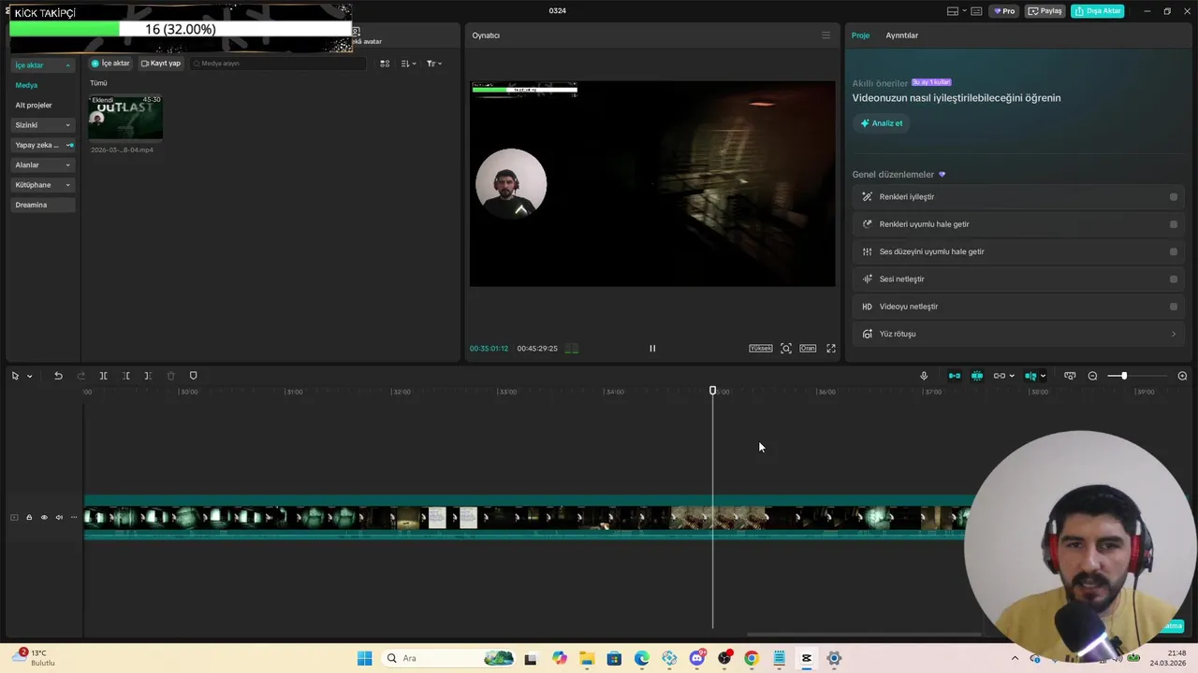Toggle the preview axis icon
Image resolution: width=1198 pixels, height=673 pixels.
click(x=1030, y=376)
